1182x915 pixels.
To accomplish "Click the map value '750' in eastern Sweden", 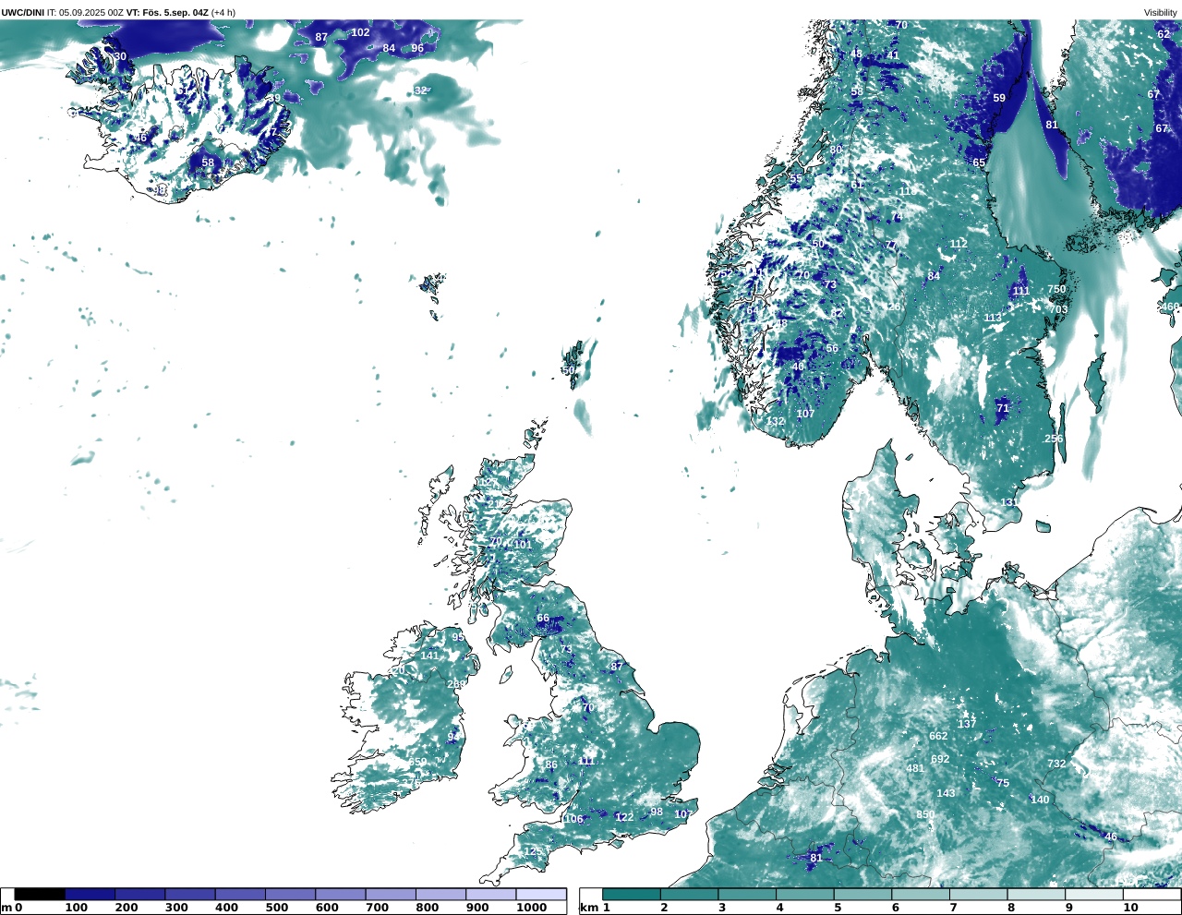I will pos(1056,289).
